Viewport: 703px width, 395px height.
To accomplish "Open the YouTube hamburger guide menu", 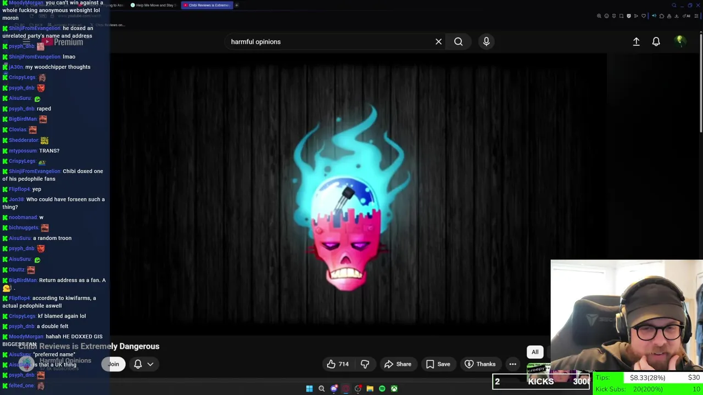I will pyautogui.click(x=26, y=42).
